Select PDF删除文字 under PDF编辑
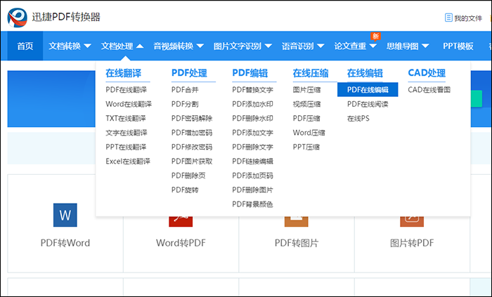The width and height of the screenshot is (492, 297). coord(252,147)
